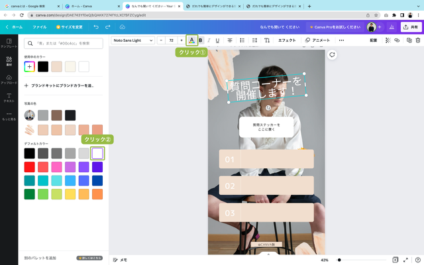This screenshot has height=265, width=424.
Task: Select the white default color swatch
Action: (x=97, y=153)
